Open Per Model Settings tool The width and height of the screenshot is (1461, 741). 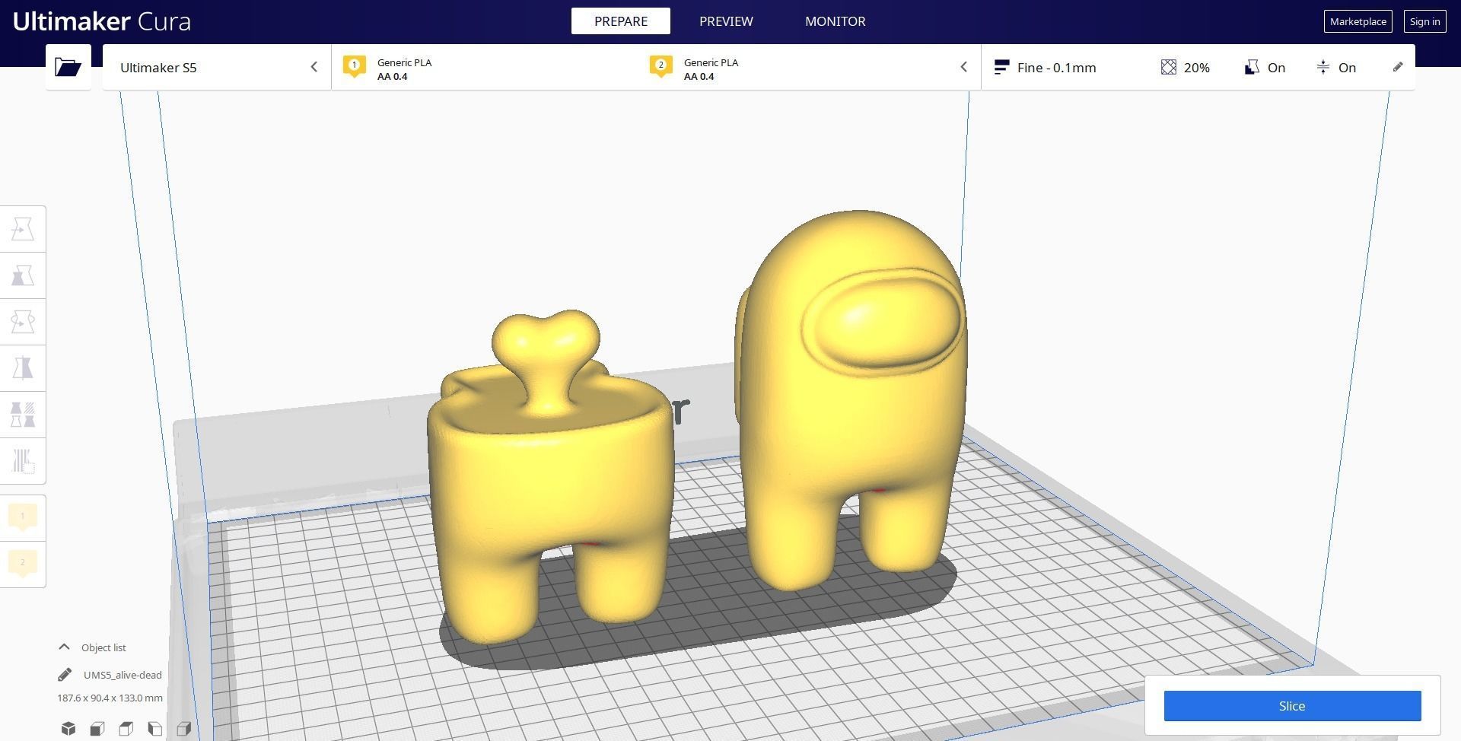click(x=23, y=415)
